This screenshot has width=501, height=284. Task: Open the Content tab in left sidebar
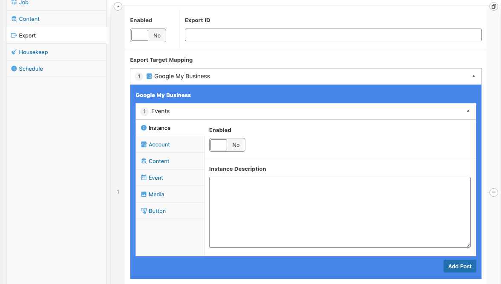pos(56,19)
